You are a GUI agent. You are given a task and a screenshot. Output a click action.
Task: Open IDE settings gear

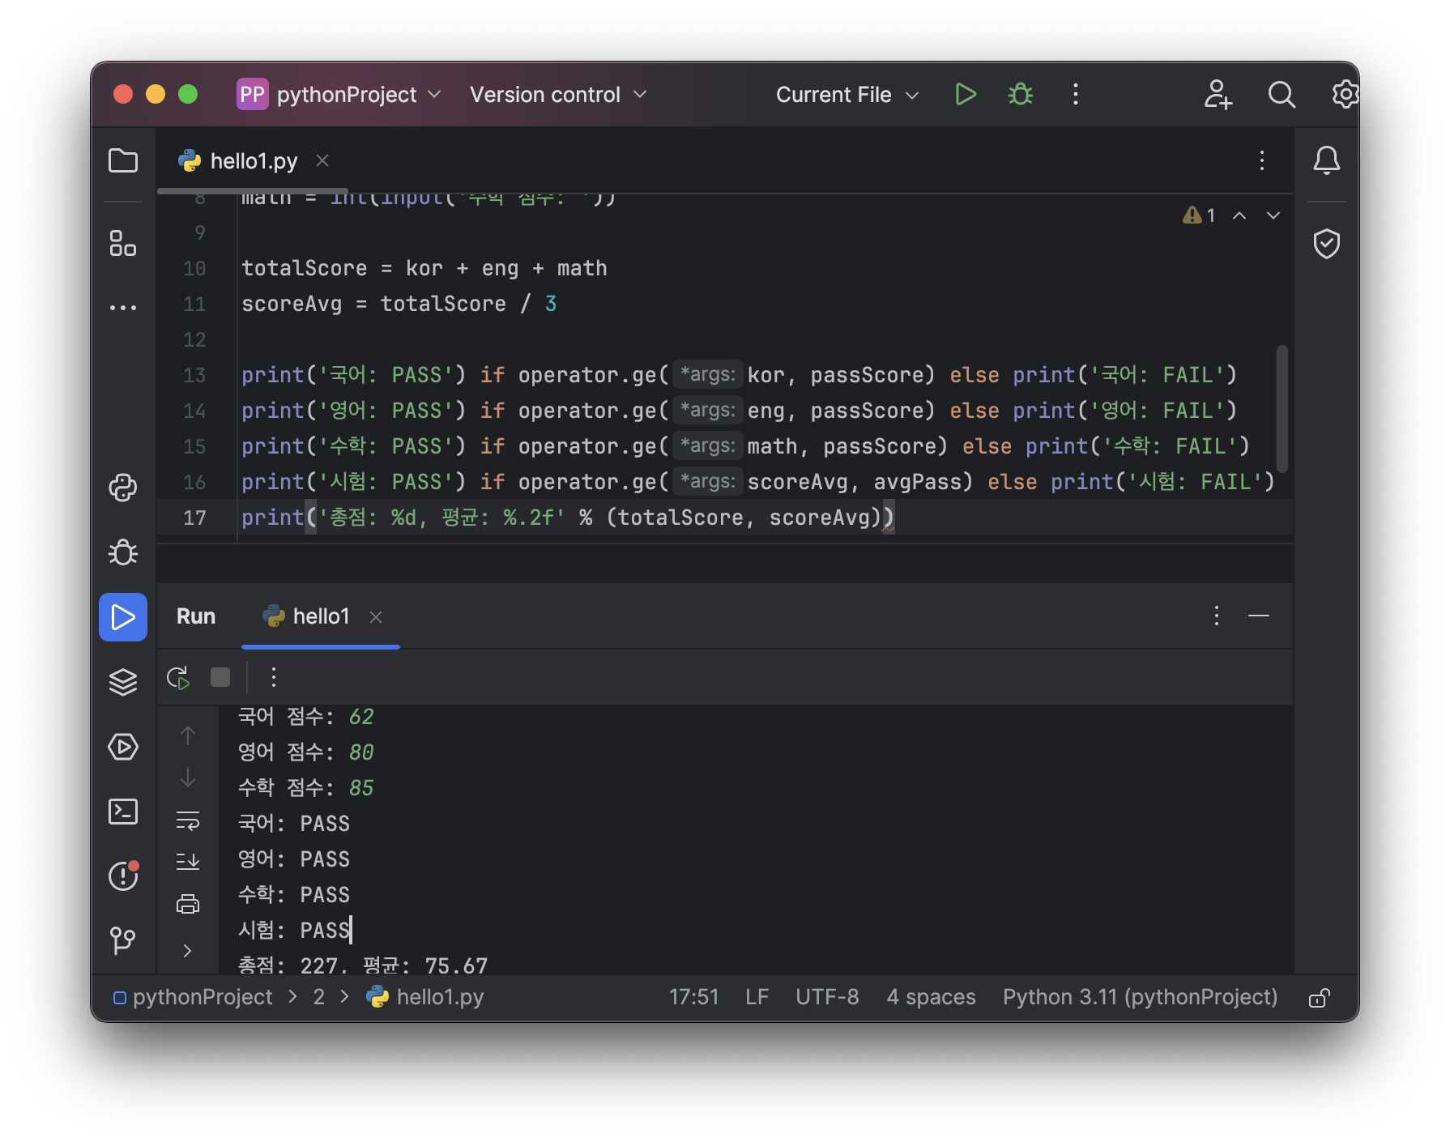(x=1345, y=95)
